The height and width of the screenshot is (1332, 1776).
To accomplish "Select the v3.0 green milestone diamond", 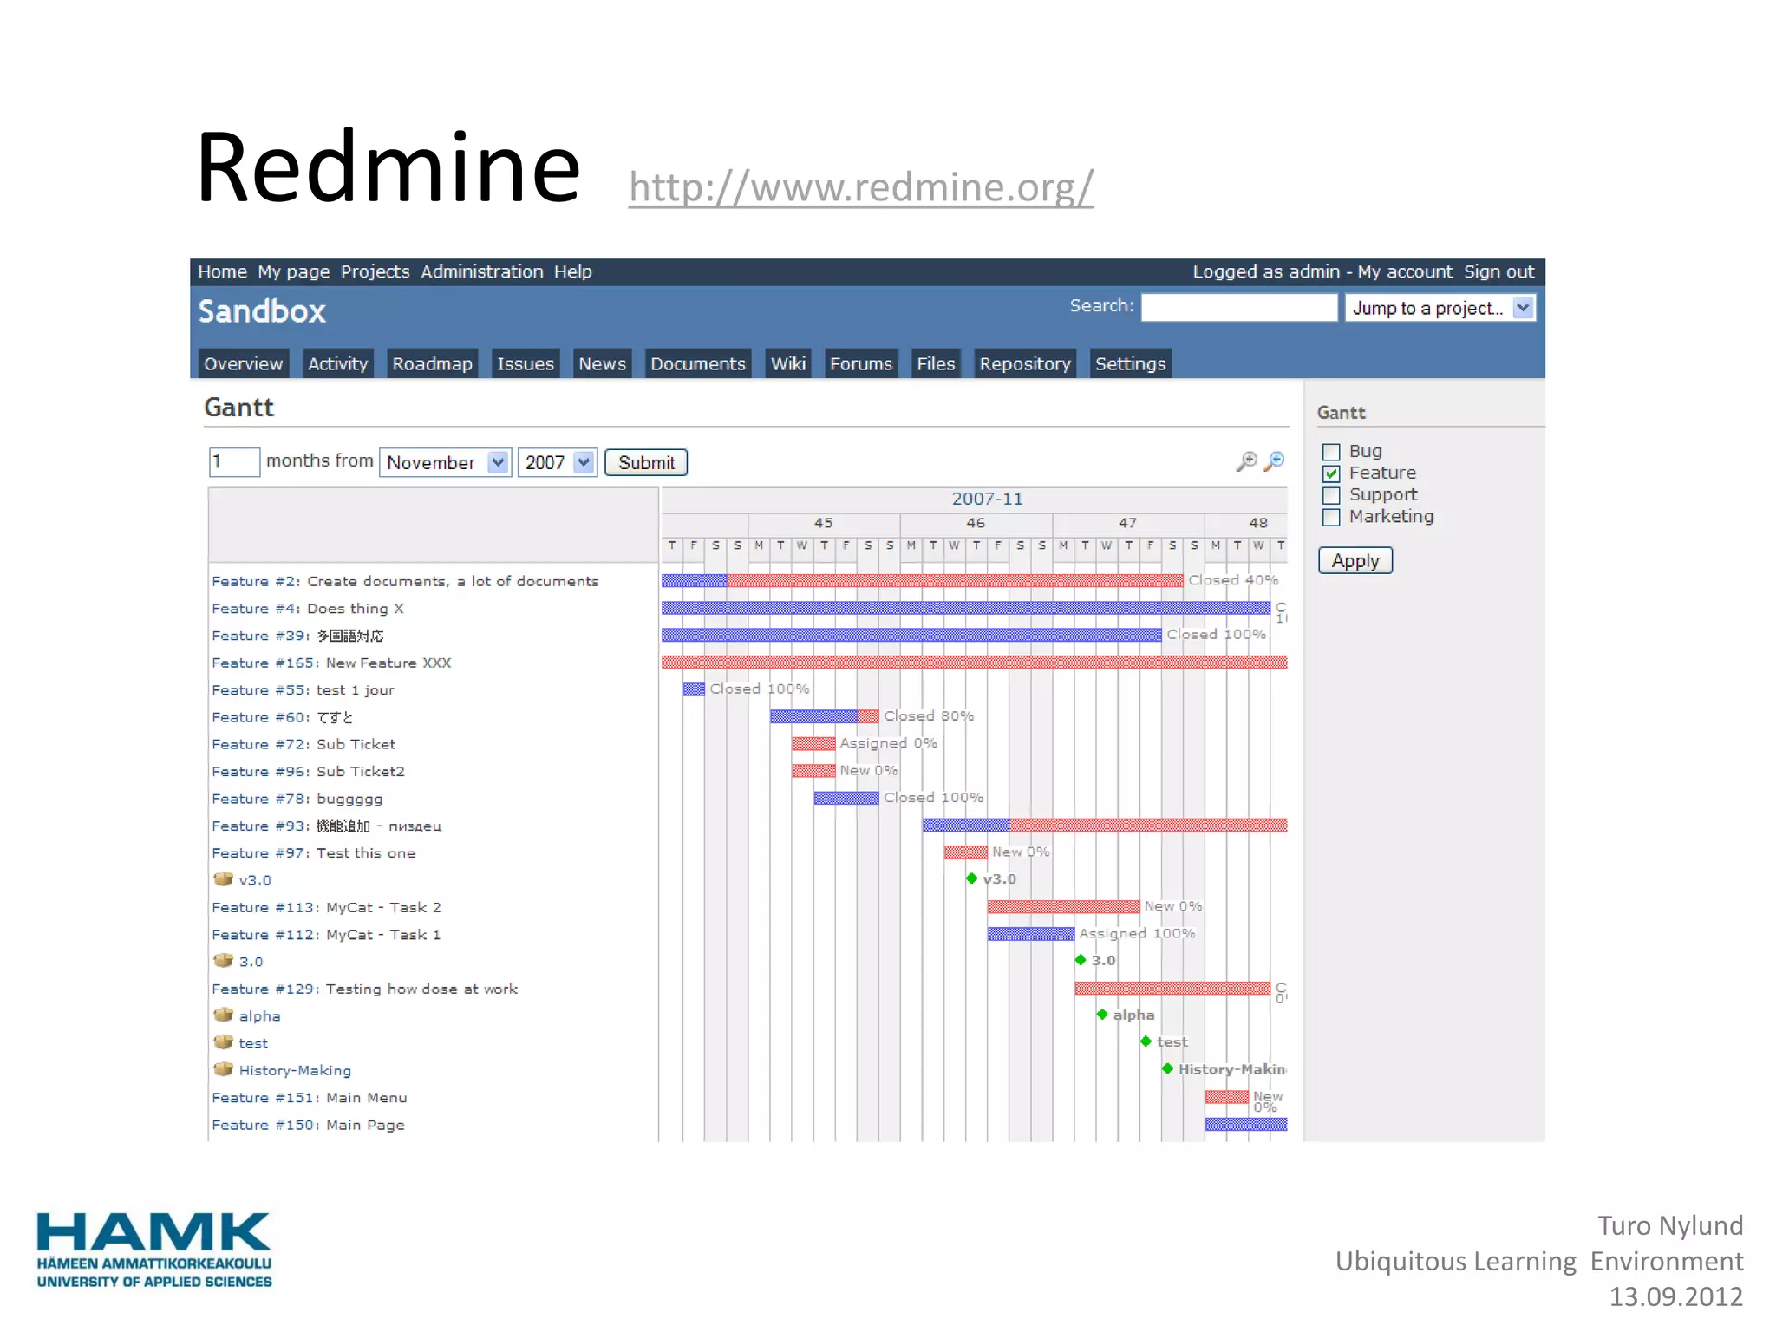I will tap(971, 878).
